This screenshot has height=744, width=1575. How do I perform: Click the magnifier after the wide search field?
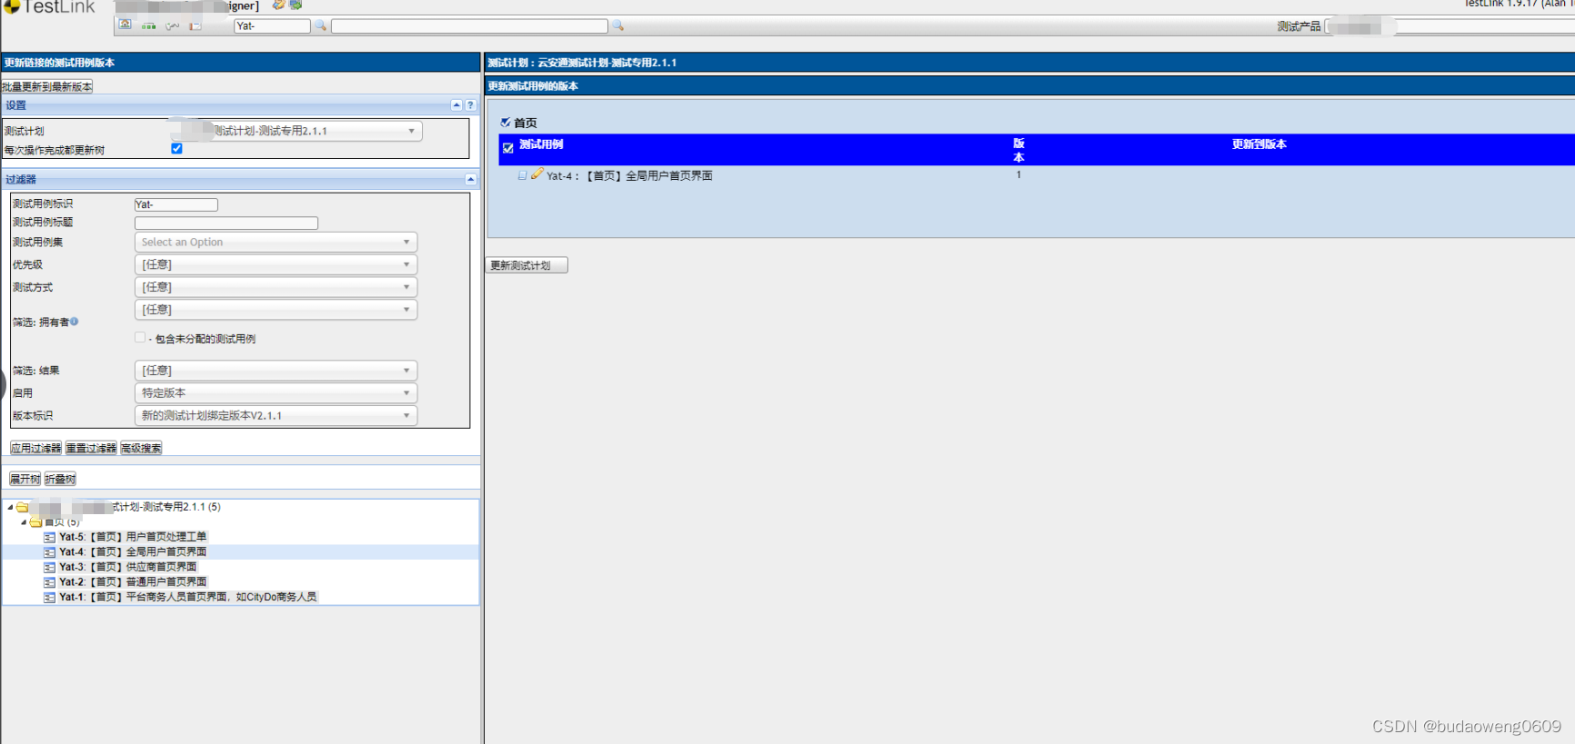tap(617, 25)
